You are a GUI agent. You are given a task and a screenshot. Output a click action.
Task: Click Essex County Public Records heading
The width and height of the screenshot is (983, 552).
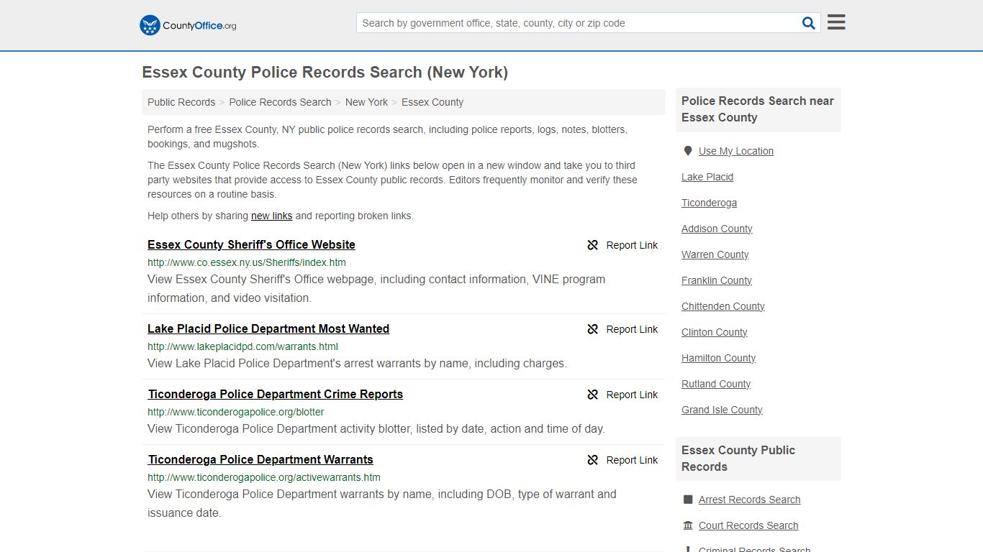point(738,459)
